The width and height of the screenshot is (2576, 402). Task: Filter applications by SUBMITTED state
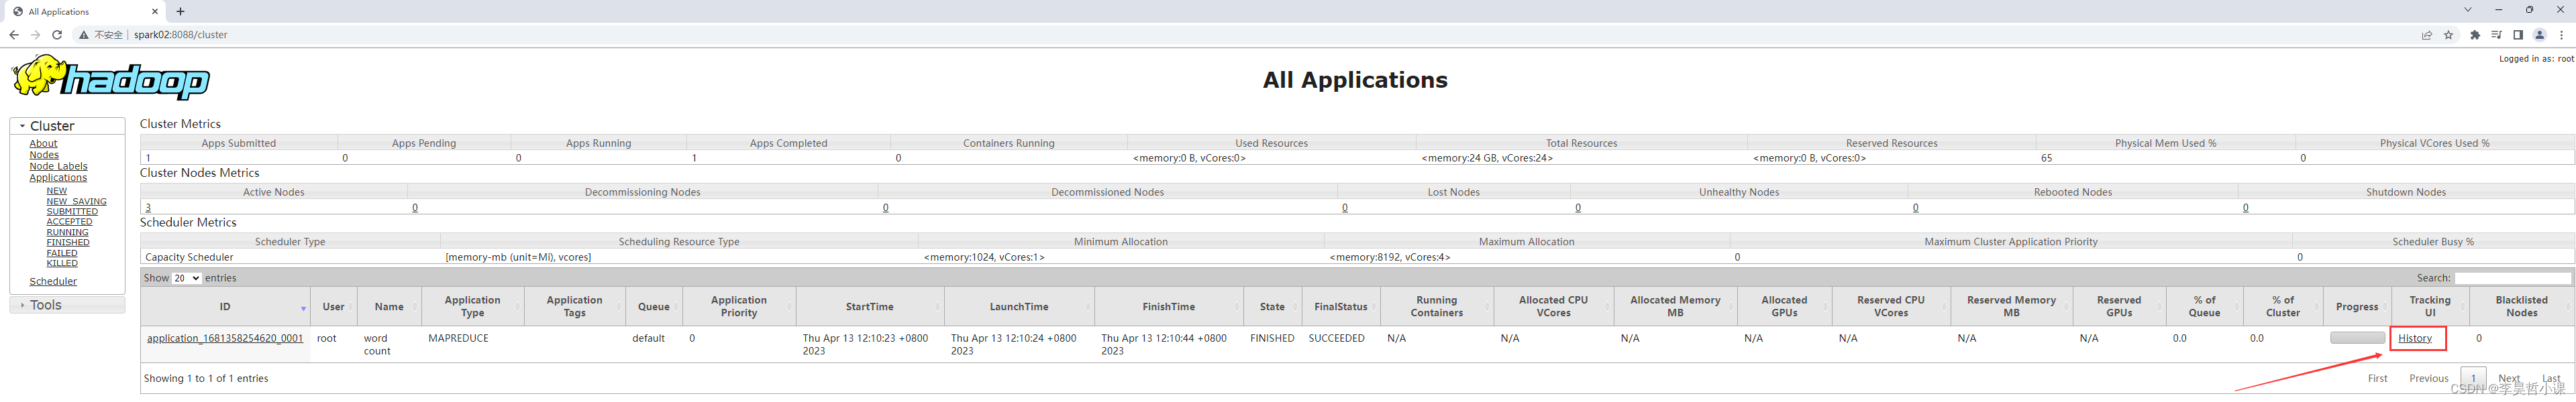tap(72, 212)
